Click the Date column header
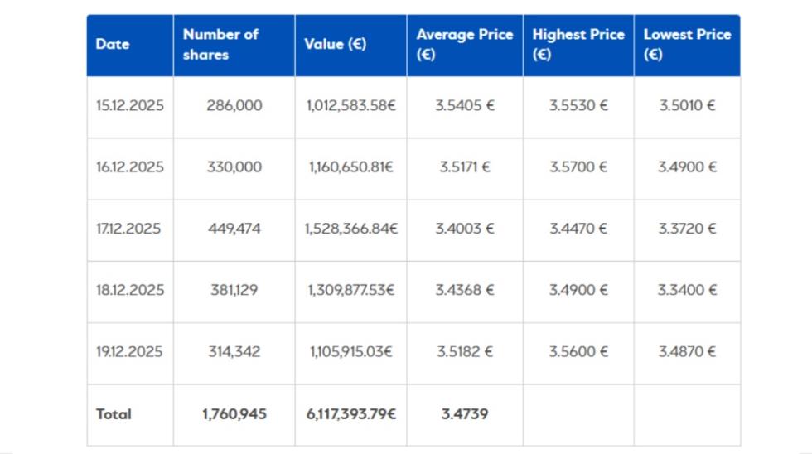 tap(113, 45)
